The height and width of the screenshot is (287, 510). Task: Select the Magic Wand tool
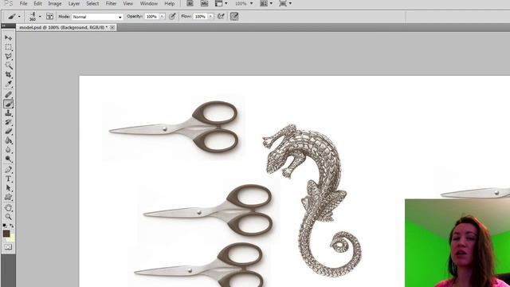(x=8, y=65)
